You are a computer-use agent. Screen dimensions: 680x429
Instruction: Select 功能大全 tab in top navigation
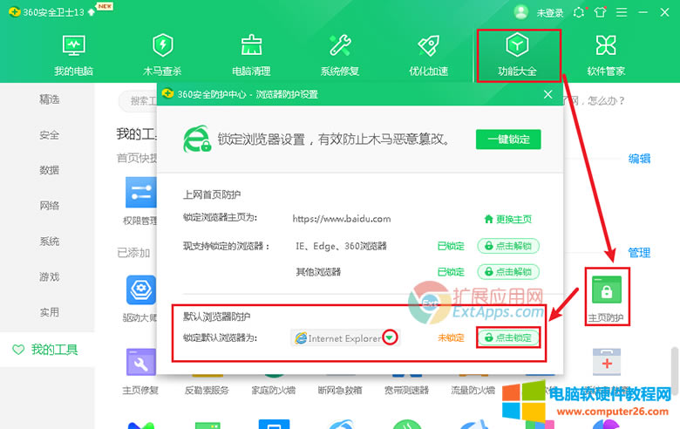click(517, 54)
